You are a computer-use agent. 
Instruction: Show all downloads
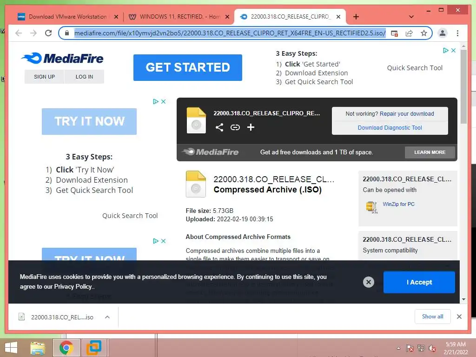pyautogui.click(x=433, y=317)
